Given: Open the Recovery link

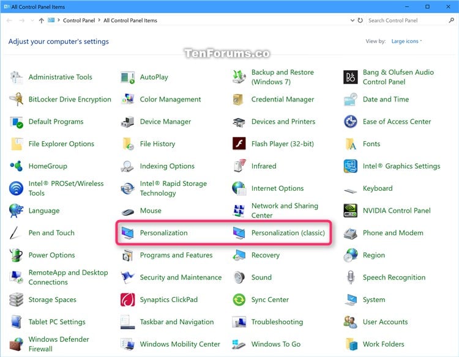Looking at the screenshot, I should [266, 256].
